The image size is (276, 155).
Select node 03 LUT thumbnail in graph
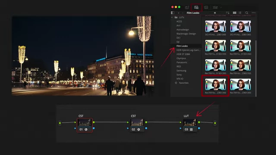(x=190, y=122)
